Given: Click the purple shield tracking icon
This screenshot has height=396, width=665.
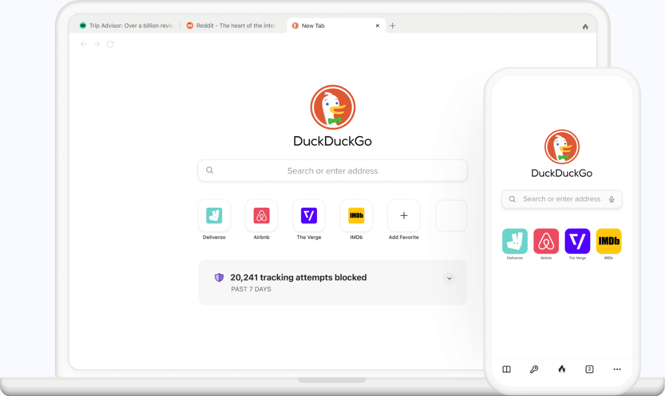Looking at the screenshot, I should [219, 278].
